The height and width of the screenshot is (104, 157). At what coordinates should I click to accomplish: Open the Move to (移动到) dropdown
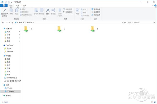[36, 12]
